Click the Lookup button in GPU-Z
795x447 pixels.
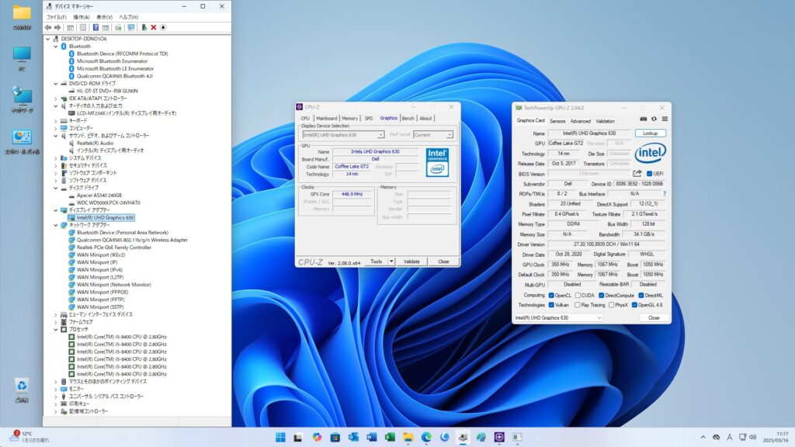coord(649,133)
